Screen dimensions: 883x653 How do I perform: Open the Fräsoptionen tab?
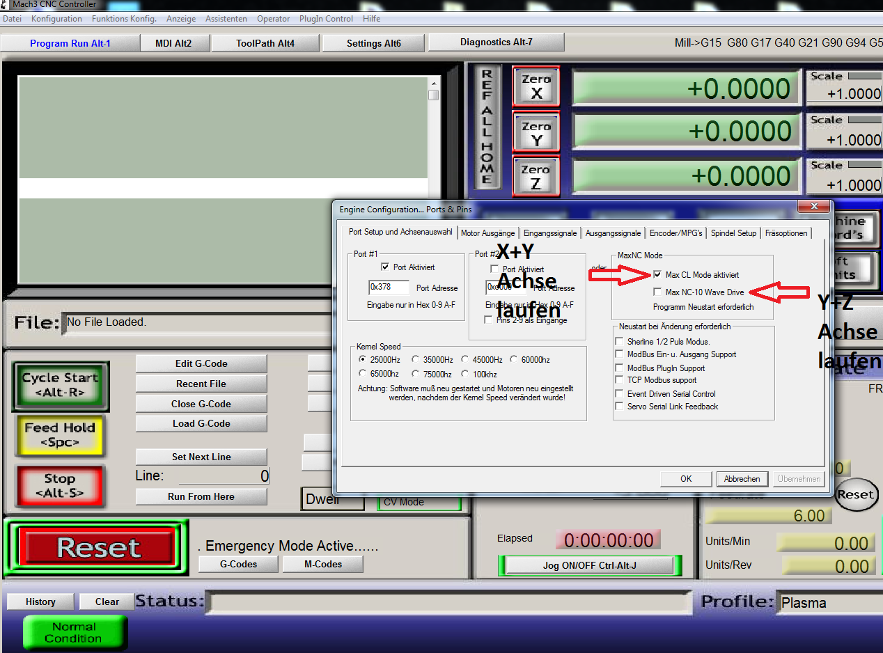[786, 233]
